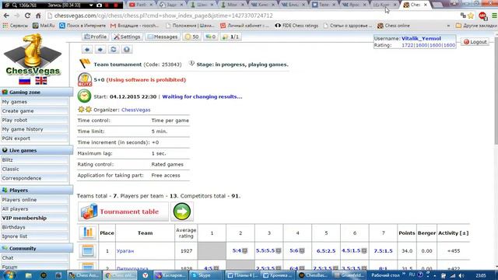
Task: Open match result 7.5:1.5 in Ураган row
Action: click(x=383, y=250)
